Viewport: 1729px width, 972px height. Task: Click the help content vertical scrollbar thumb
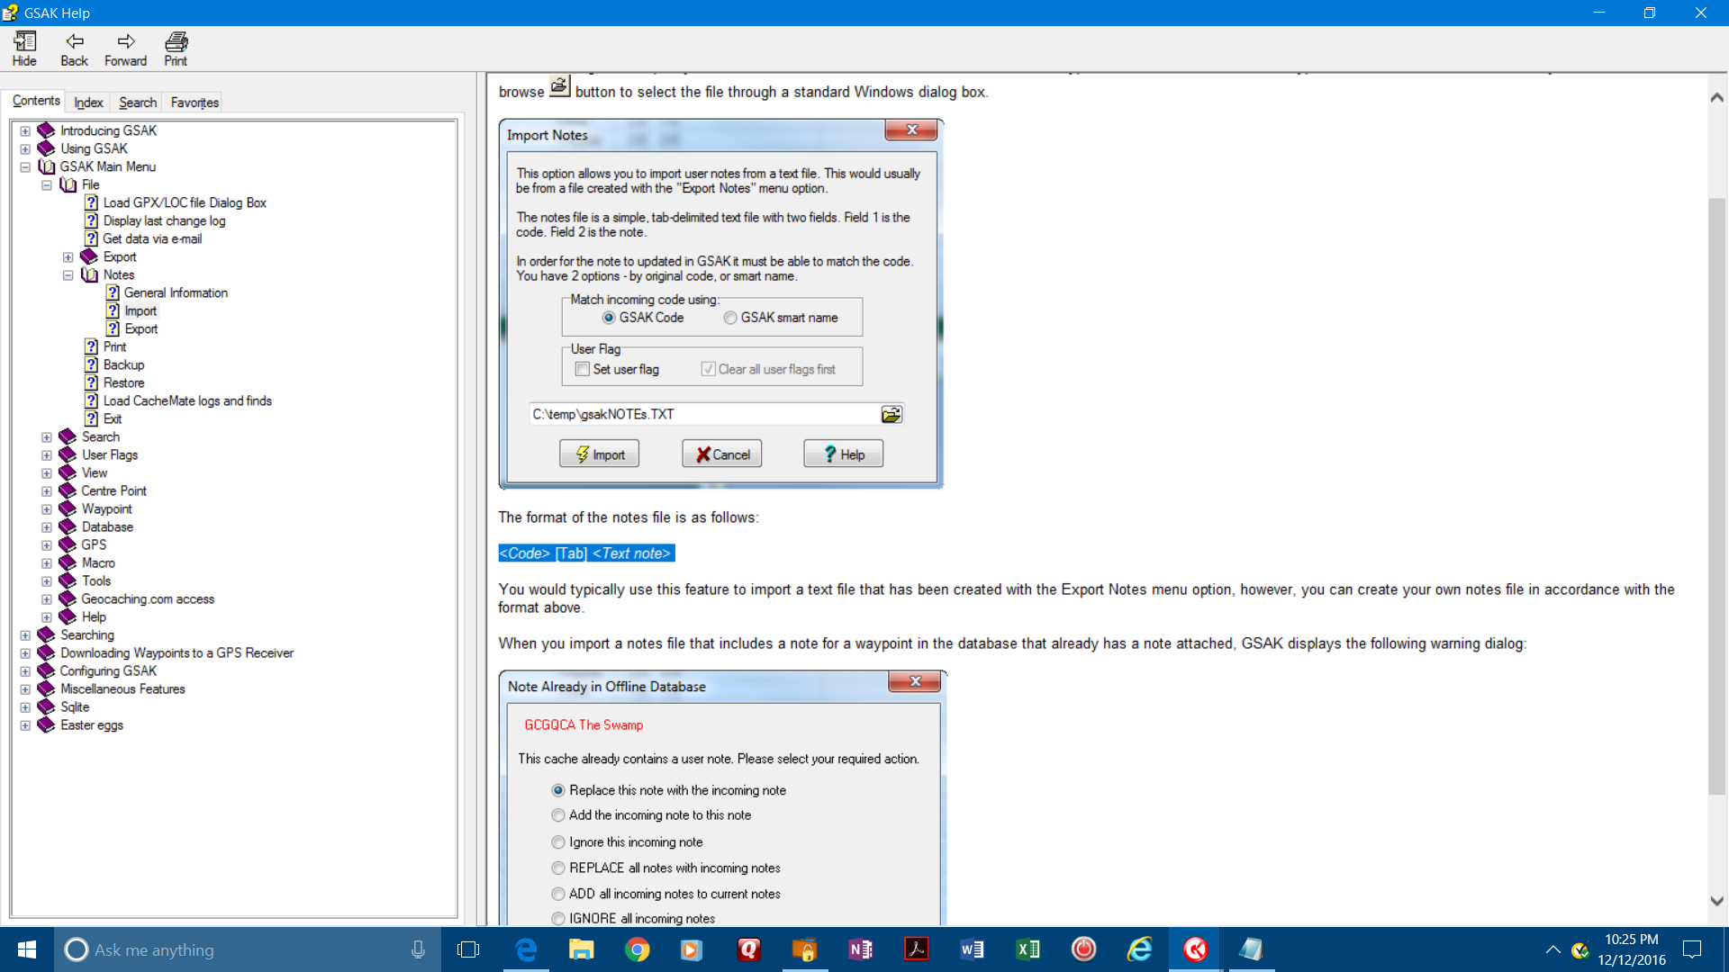[x=1716, y=495]
